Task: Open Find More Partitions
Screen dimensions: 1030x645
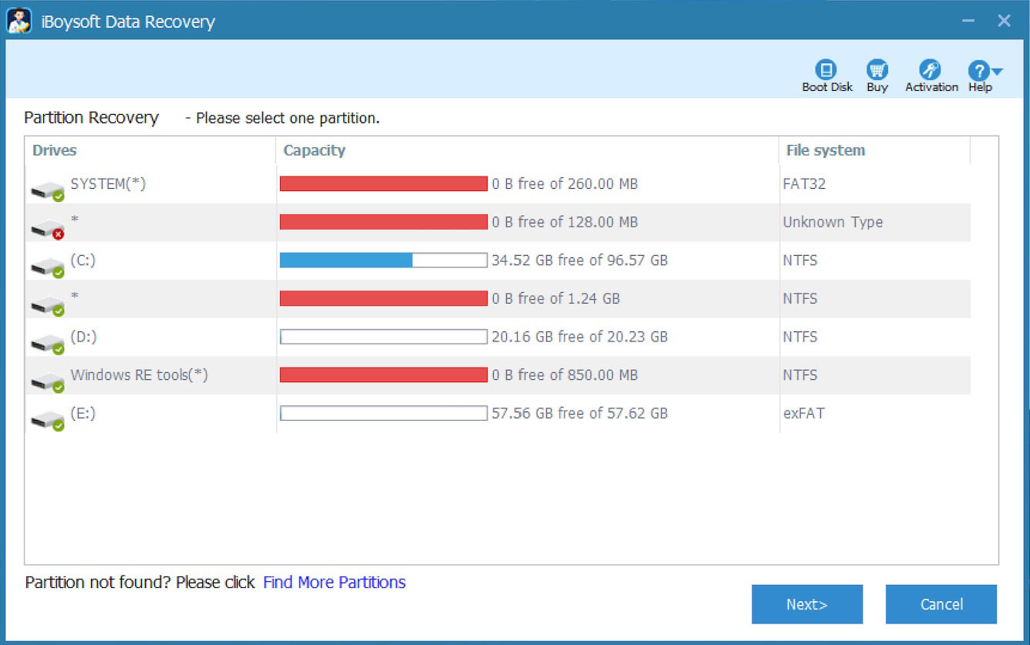Action: click(x=334, y=583)
